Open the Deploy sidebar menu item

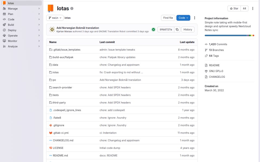[22, 30]
